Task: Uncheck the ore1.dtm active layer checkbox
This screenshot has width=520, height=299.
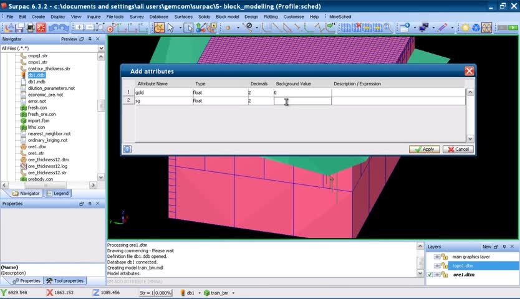Action: coord(430,275)
